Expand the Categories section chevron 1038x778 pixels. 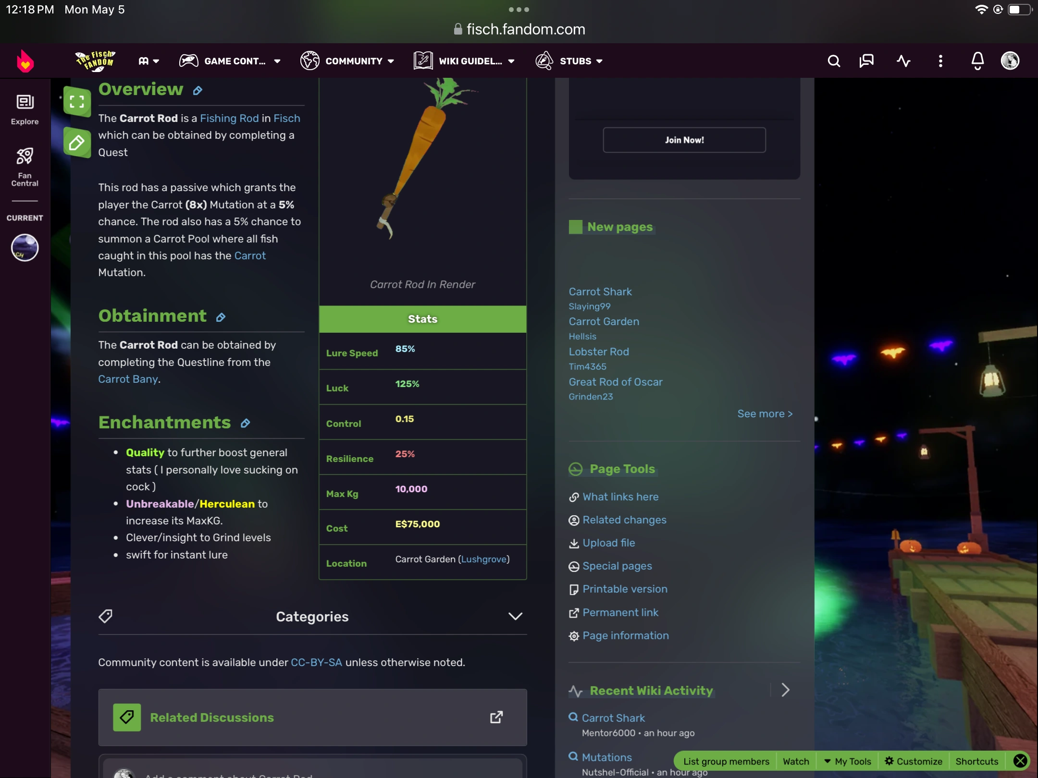(515, 616)
